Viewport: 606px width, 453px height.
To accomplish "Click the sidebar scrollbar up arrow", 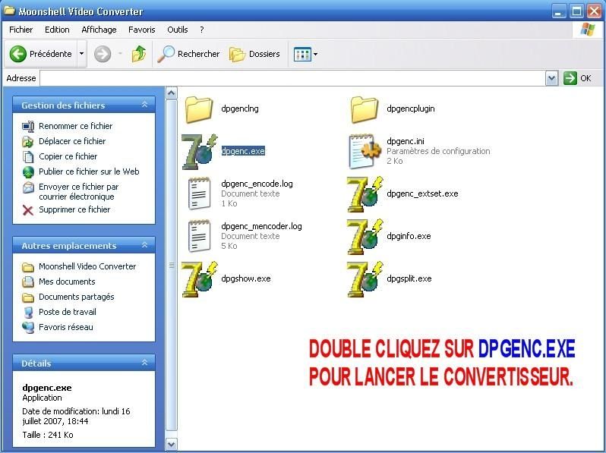I will pyautogui.click(x=171, y=93).
